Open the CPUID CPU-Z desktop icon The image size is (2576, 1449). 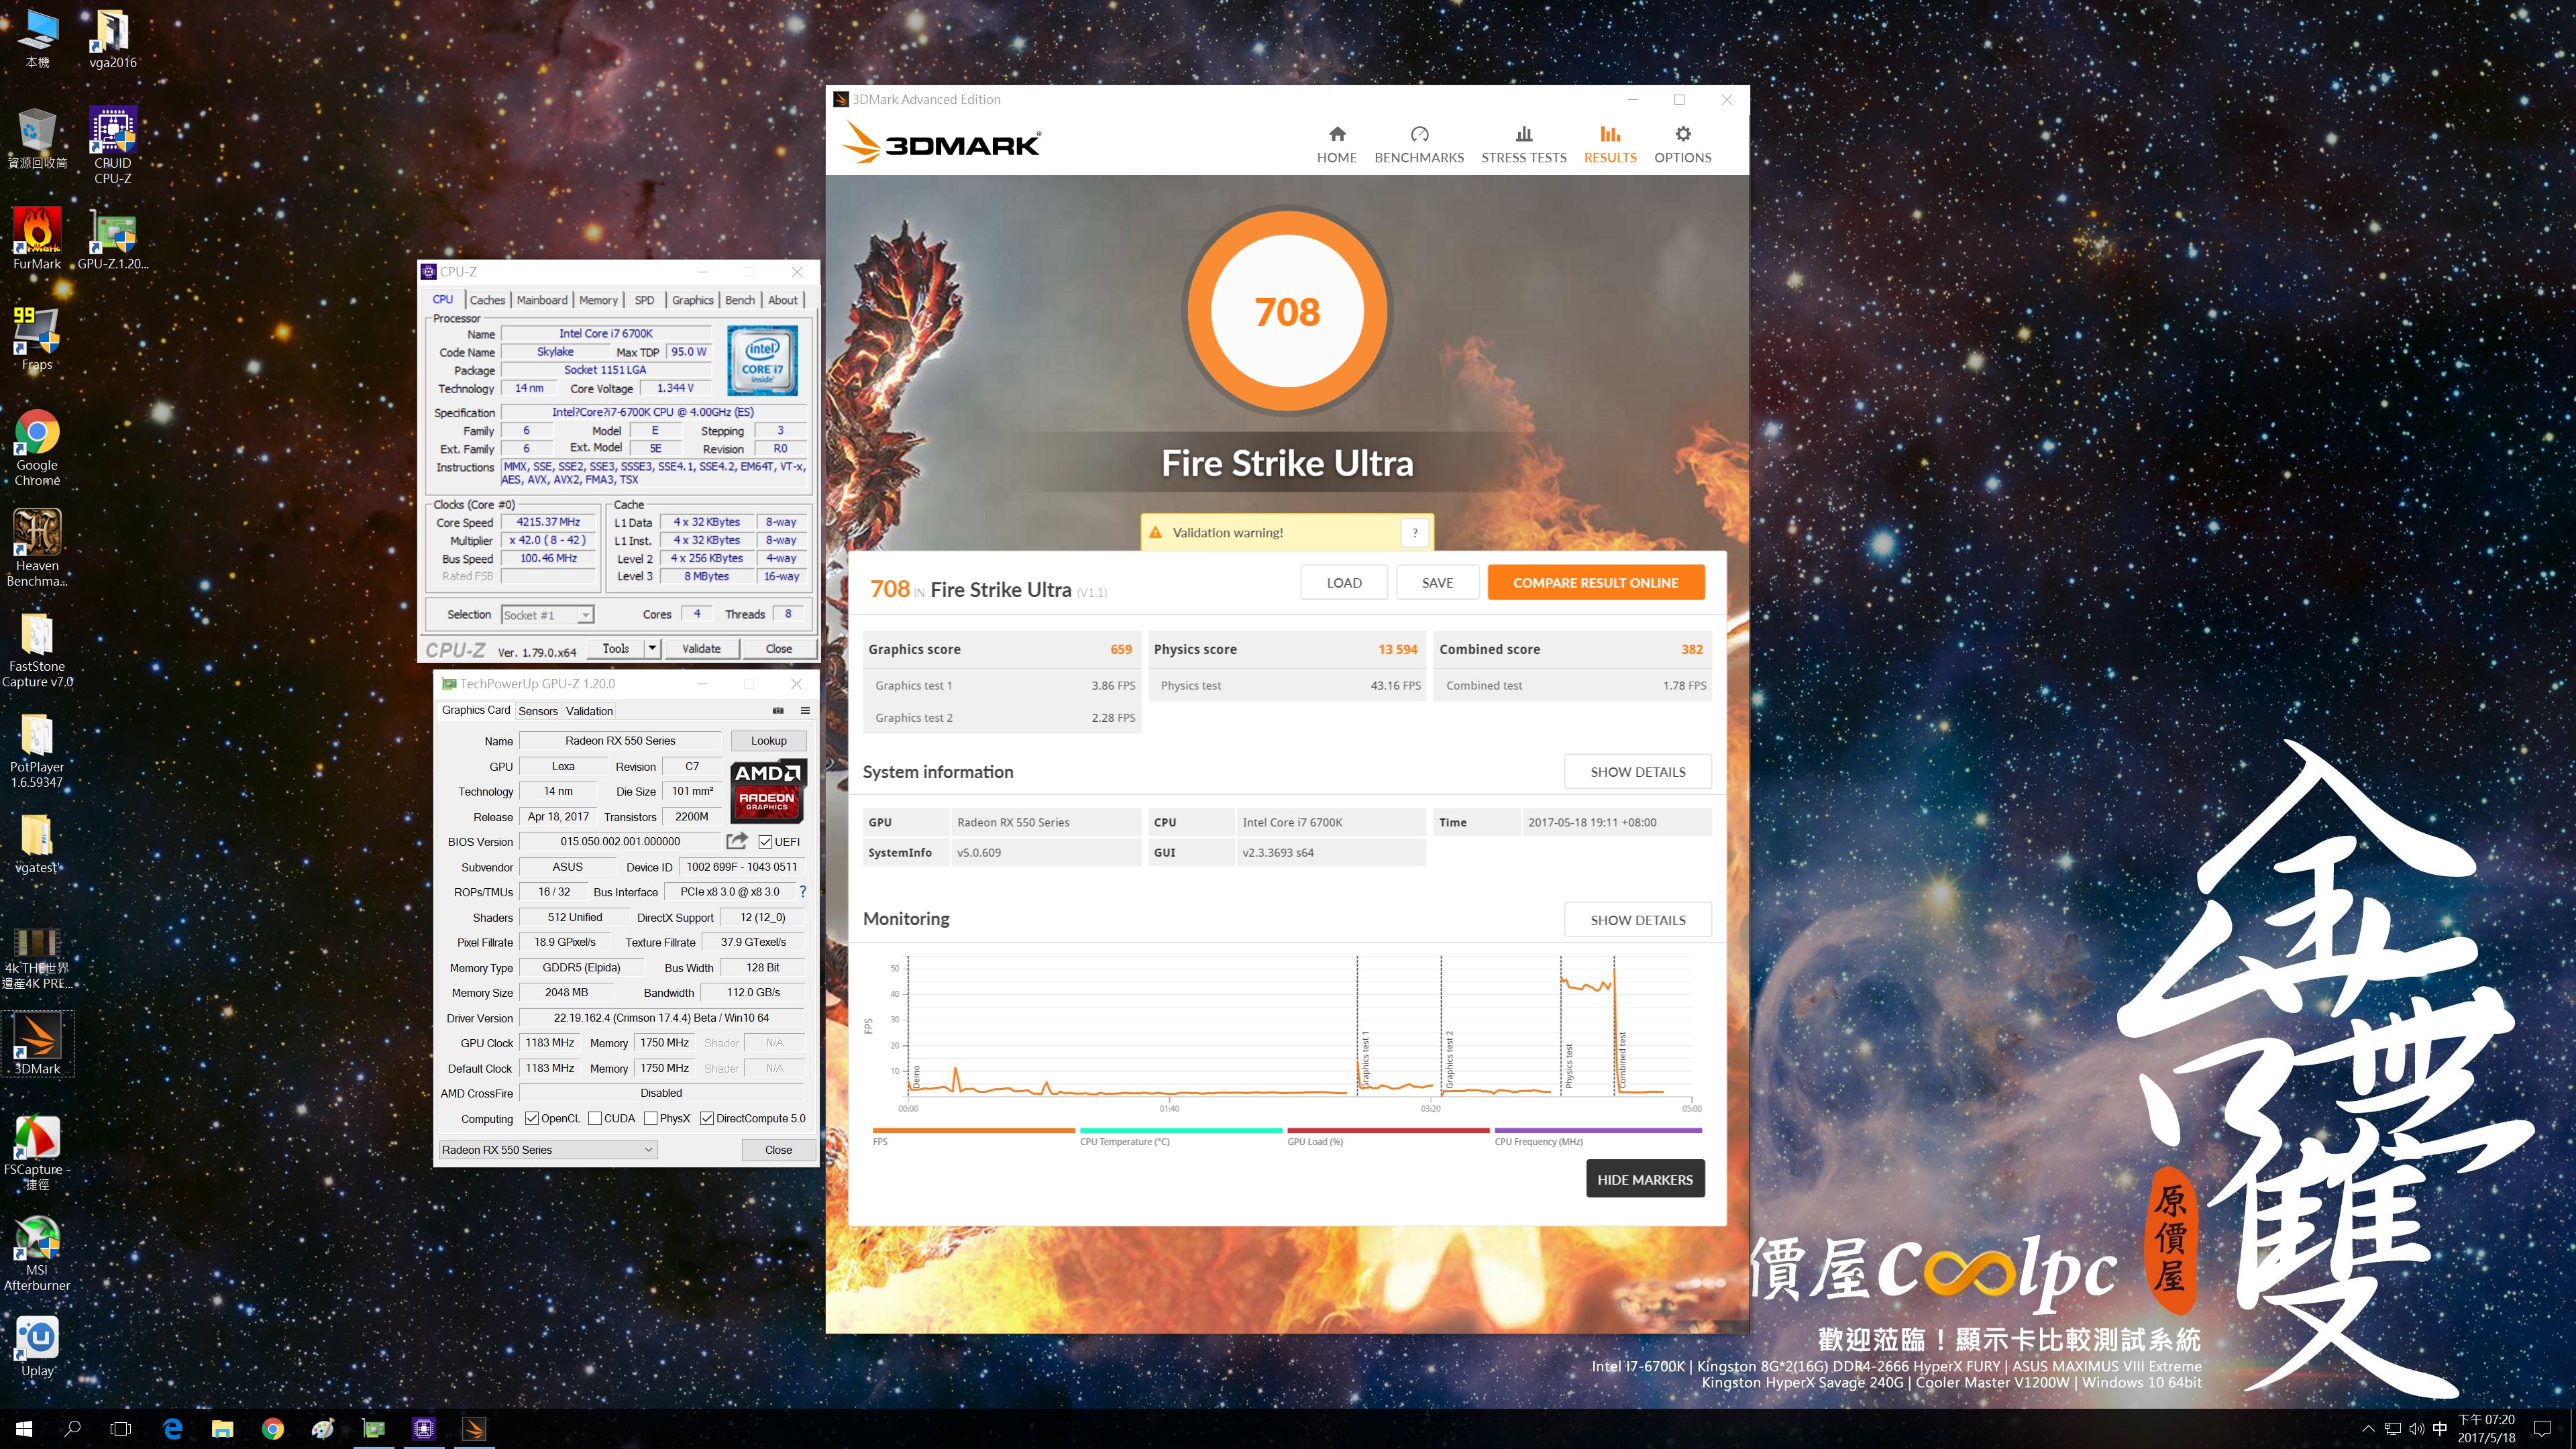click(x=113, y=145)
